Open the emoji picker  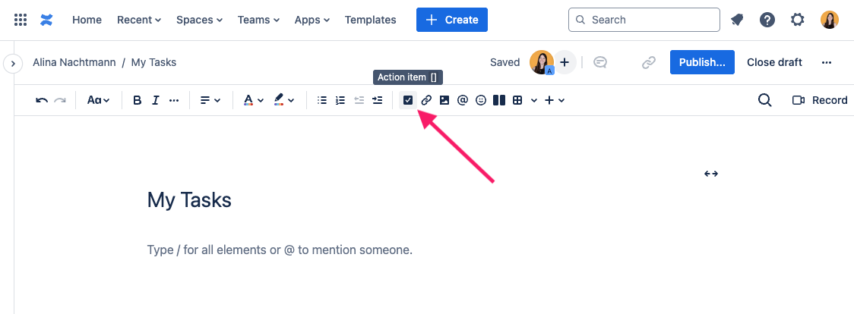tap(481, 100)
